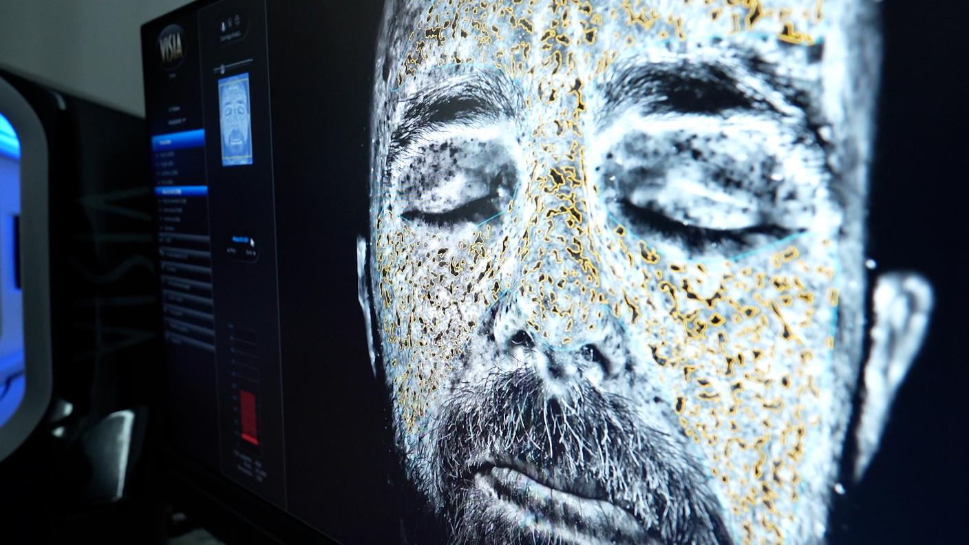Select the small blue face thumbnail
Image resolution: width=969 pixels, height=545 pixels.
pos(235,119)
